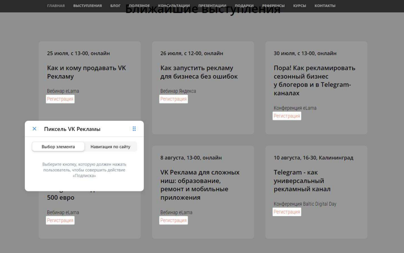Open РЕФЕРЕНСЫ menu item
This screenshot has height=253, width=404.
[x=274, y=6]
